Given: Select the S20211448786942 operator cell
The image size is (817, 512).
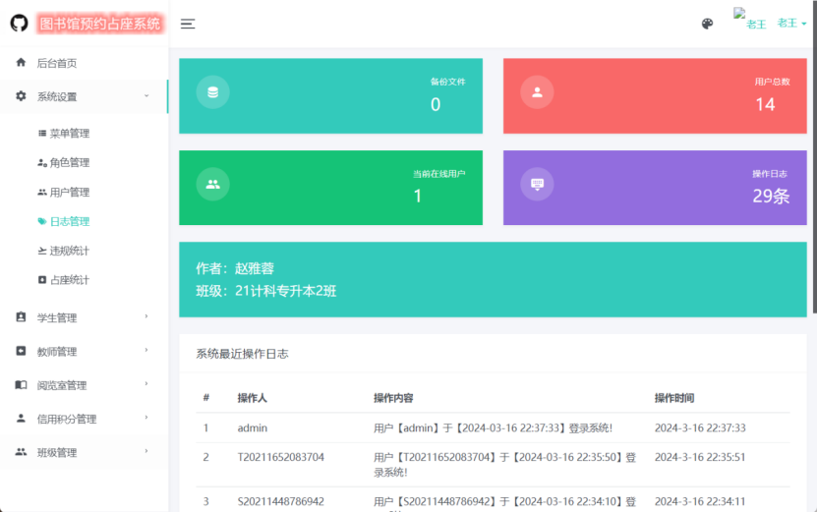Looking at the screenshot, I should (x=281, y=501).
